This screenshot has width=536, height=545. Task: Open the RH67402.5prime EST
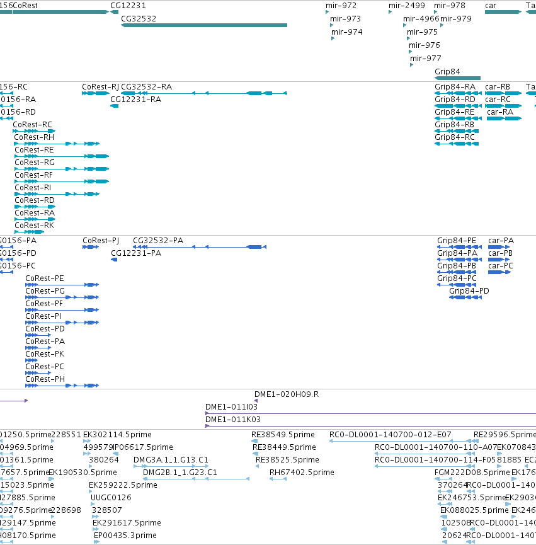click(278, 479)
